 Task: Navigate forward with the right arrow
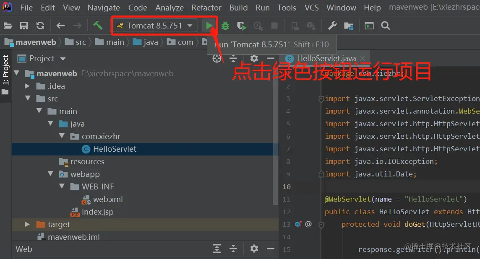(78, 26)
